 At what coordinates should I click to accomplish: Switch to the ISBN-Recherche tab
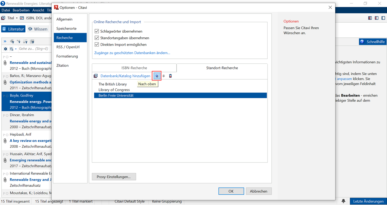pos(134,68)
